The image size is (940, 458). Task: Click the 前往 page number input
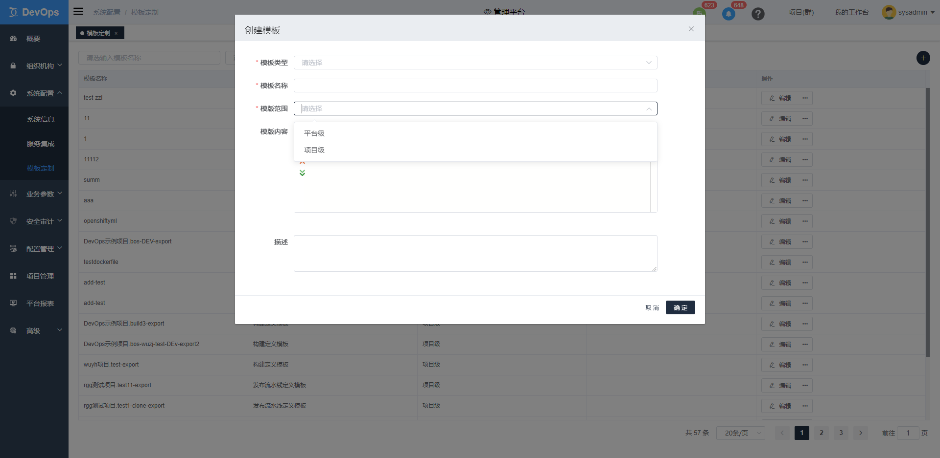(x=908, y=433)
